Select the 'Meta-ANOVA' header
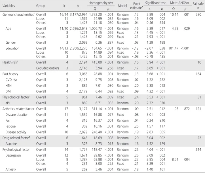 (179, 3)
